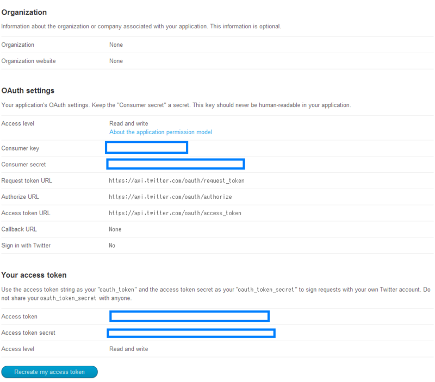Screen dimensions: 435x382
Task: Click the Organization website value None
Action: pyautogui.click(x=115, y=61)
